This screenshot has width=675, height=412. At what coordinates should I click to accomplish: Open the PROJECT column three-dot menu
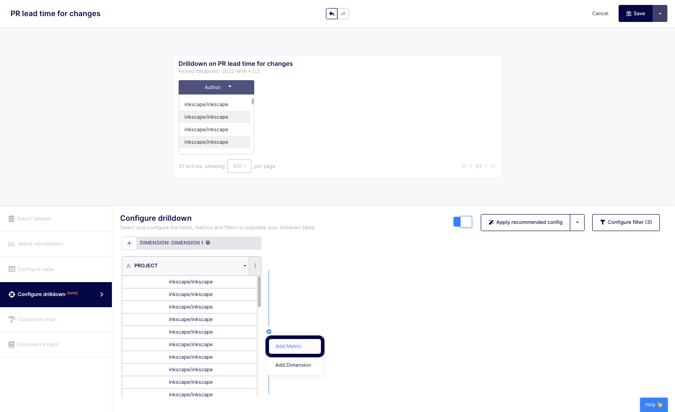tap(255, 266)
